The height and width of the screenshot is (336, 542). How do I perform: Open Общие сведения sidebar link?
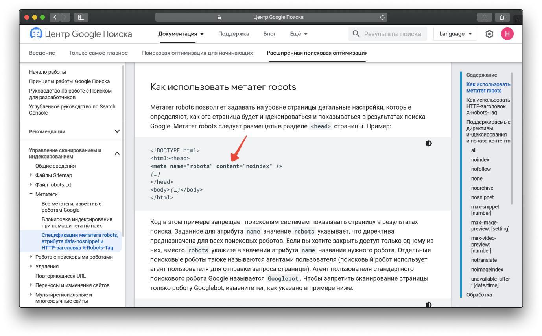click(x=55, y=166)
